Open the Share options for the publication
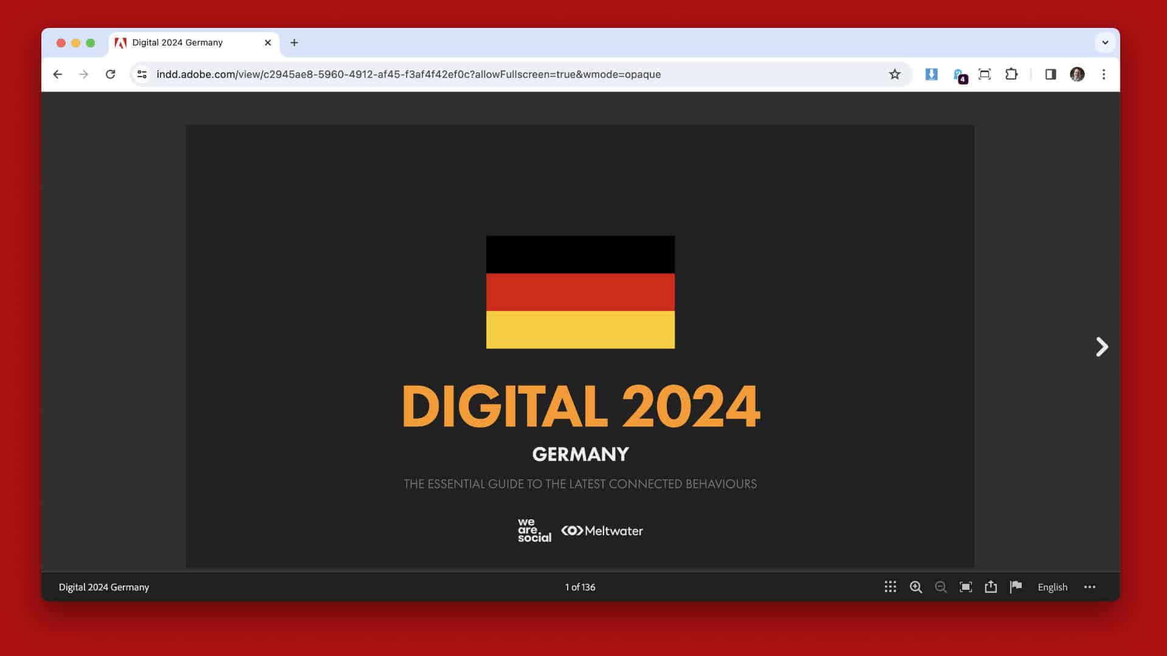This screenshot has height=656, width=1167. (991, 587)
